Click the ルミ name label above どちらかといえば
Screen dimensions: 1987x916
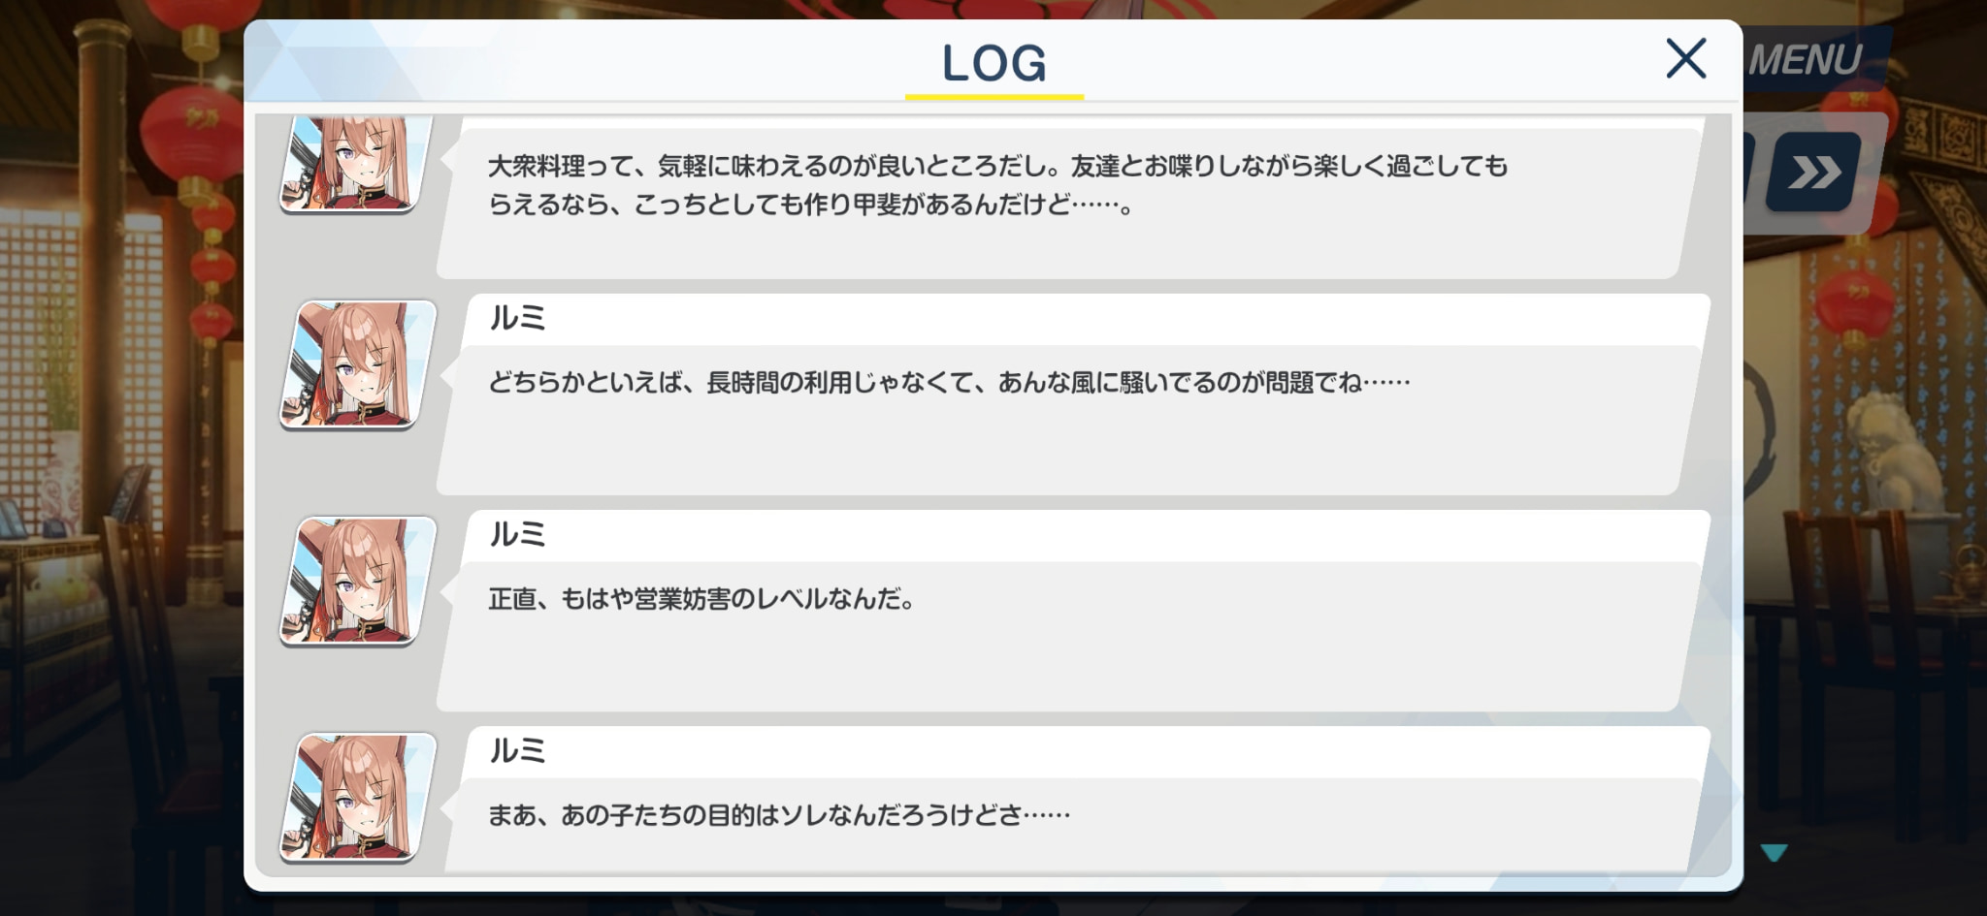(517, 318)
